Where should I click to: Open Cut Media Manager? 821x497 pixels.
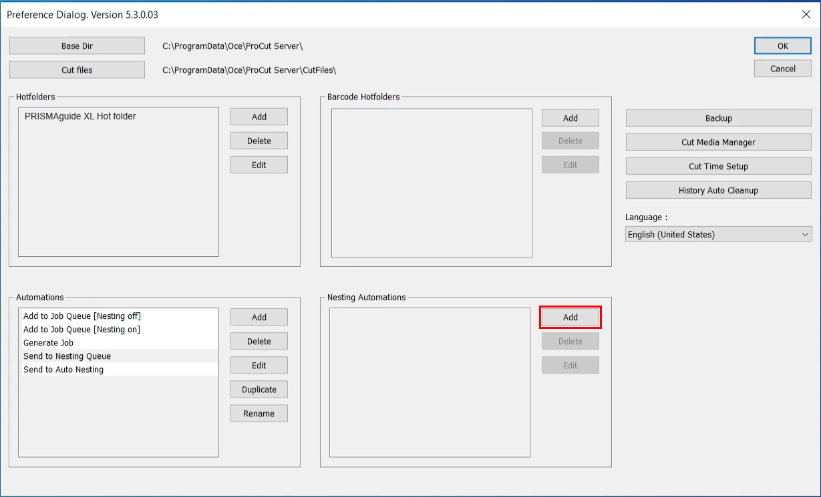coord(718,142)
